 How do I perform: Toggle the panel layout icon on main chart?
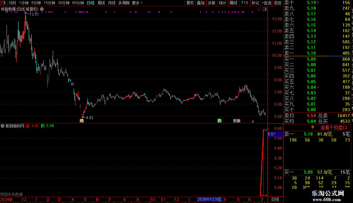pyautogui.click(x=265, y=9)
